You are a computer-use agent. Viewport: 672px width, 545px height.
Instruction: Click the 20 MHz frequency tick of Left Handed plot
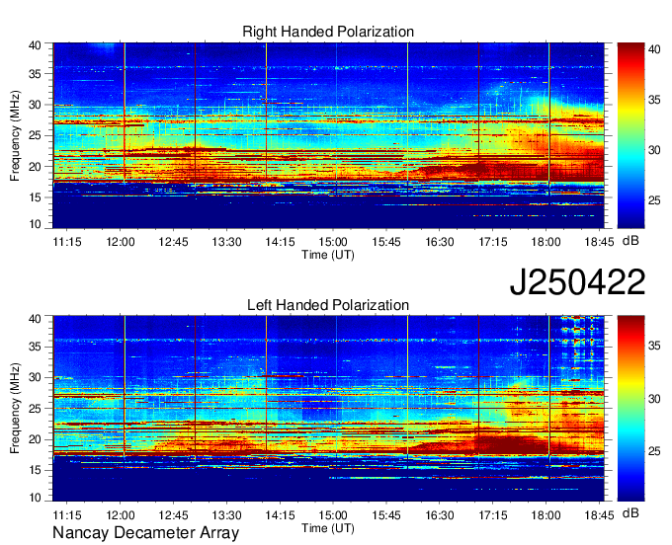click(x=35, y=439)
